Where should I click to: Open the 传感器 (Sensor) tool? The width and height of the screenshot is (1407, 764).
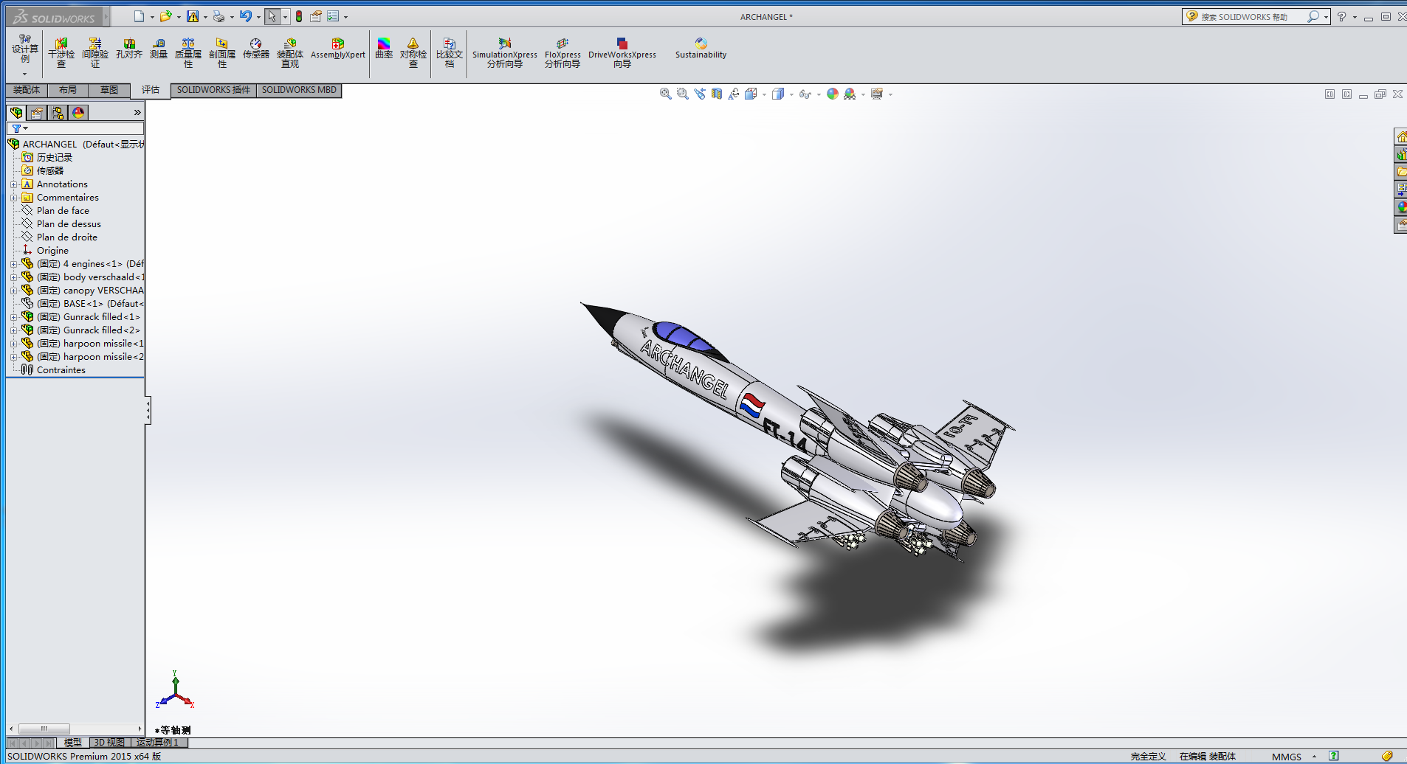(x=255, y=49)
